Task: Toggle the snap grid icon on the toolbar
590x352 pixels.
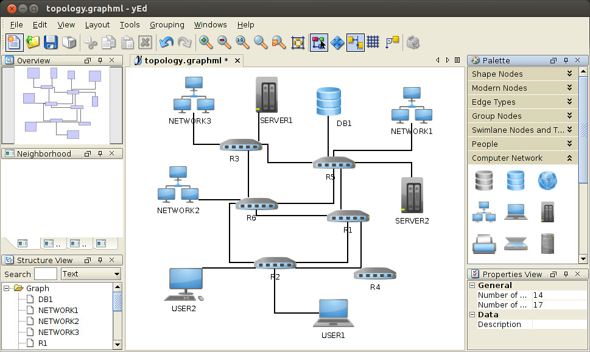Action: [373, 43]
